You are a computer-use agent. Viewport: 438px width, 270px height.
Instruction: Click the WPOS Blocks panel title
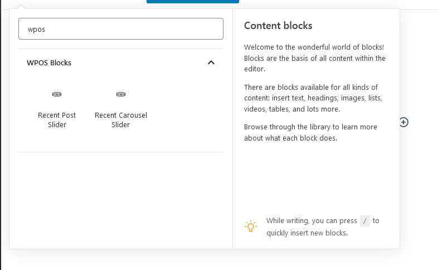pyautogui.click(x=49, y=63)
